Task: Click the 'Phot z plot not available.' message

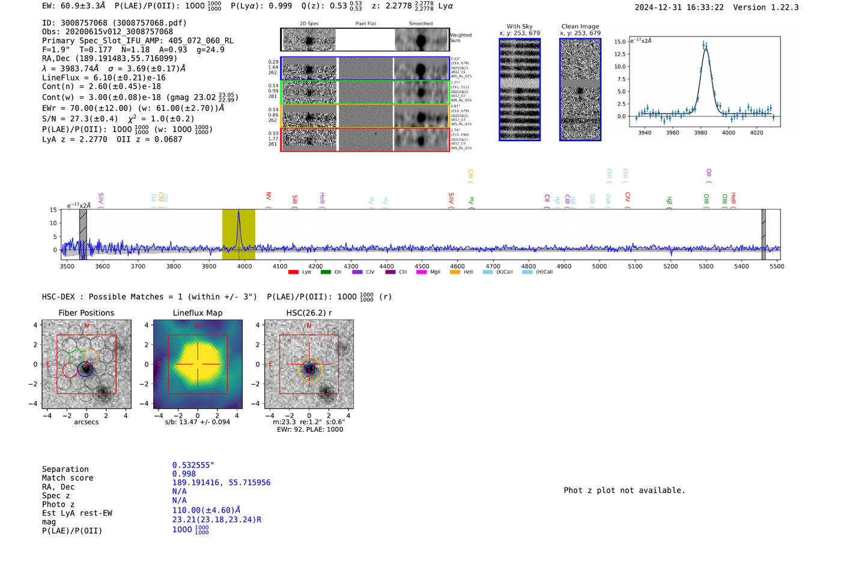Action: coord(624,490)
